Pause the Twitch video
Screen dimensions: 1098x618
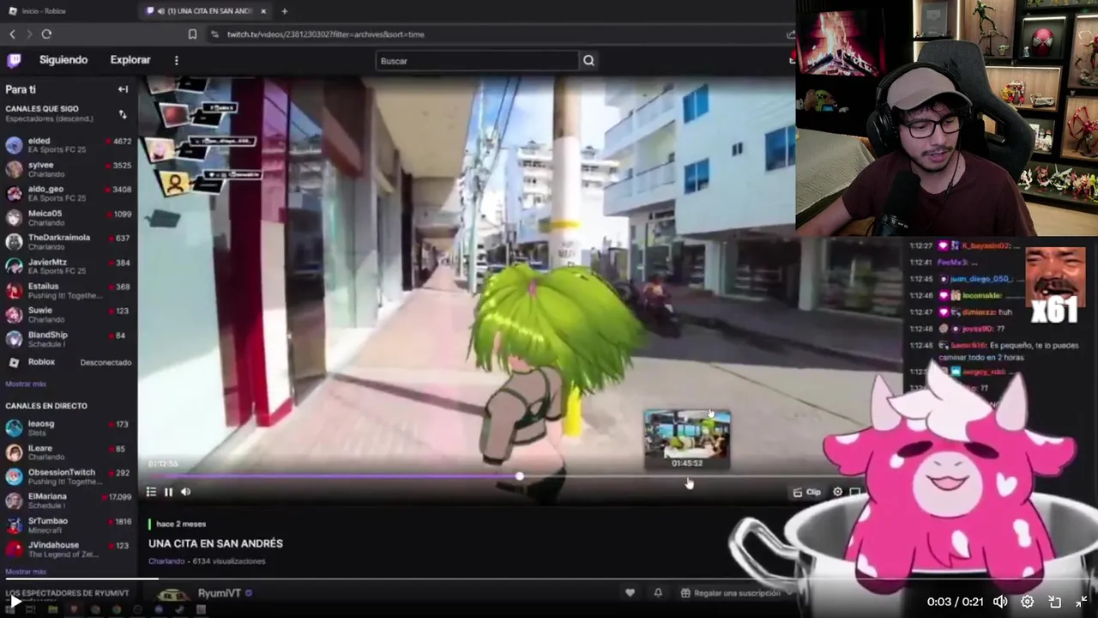[168, 492]
